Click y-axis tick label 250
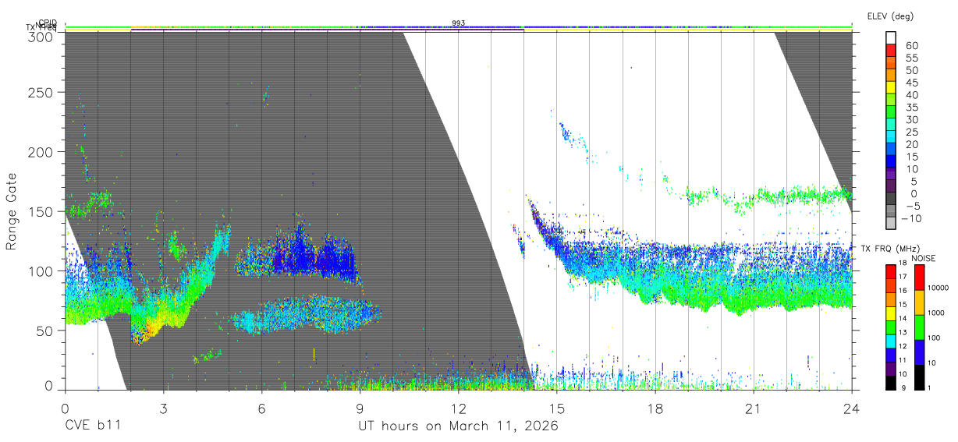This screenshot has height=442, width=958. click(x=41, y=93)
